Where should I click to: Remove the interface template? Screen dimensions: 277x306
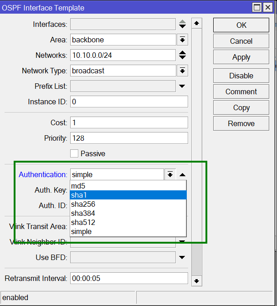pos(241,123)
